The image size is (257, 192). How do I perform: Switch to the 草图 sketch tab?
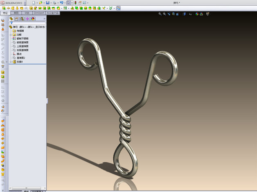pos(16,13)
